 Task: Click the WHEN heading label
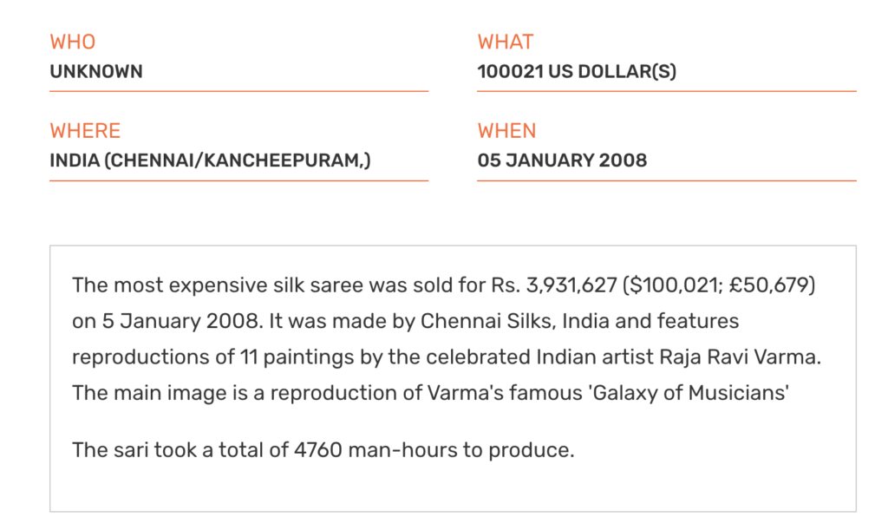coord(506,131)
